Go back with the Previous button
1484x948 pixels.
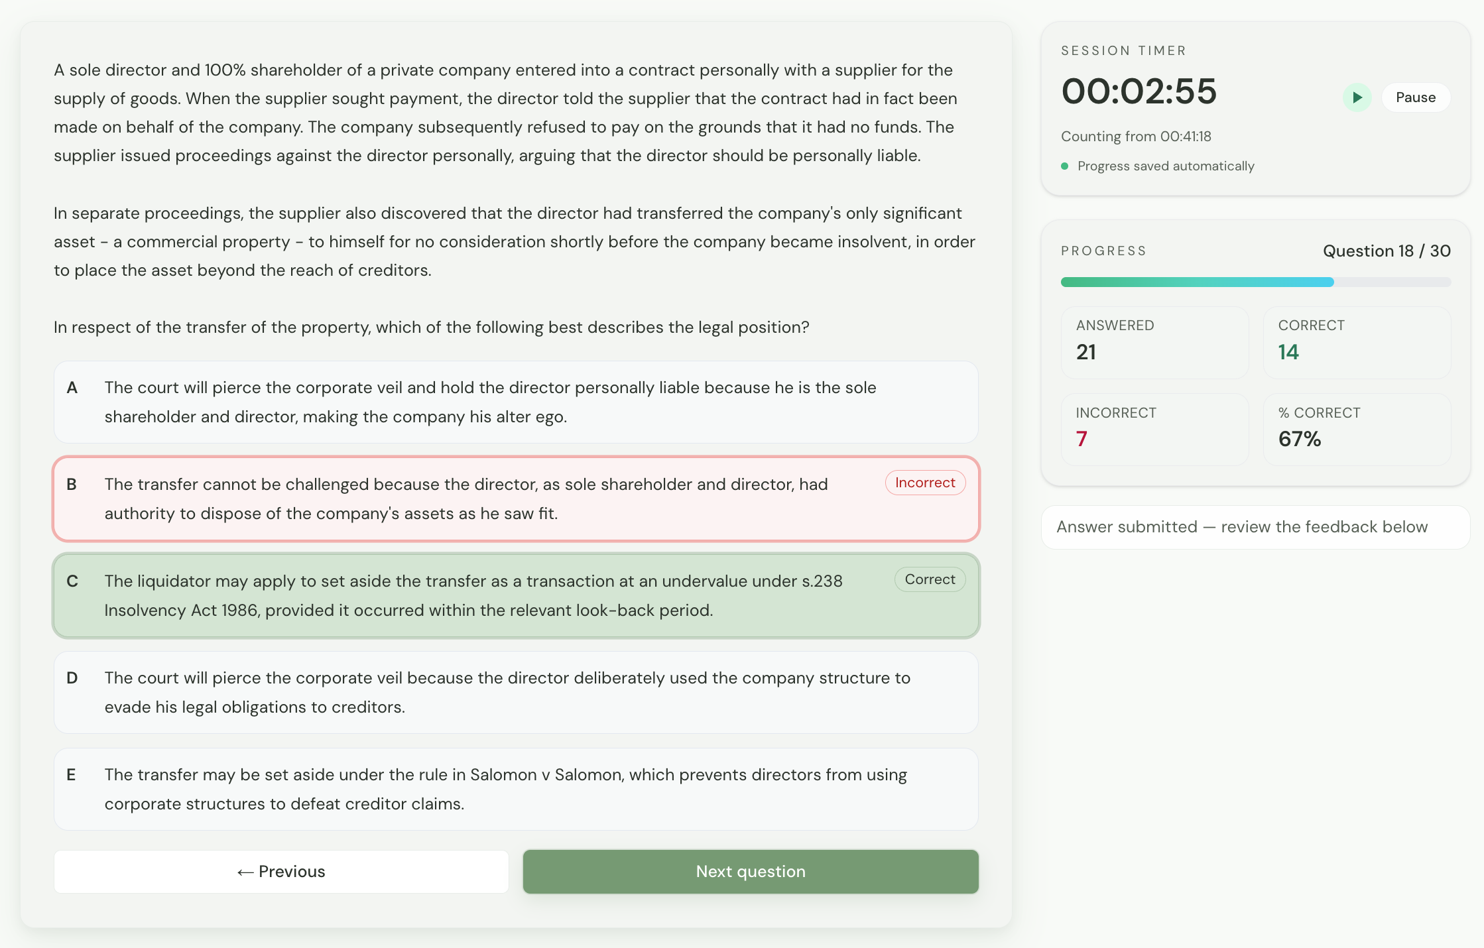[x=281, y=872]
